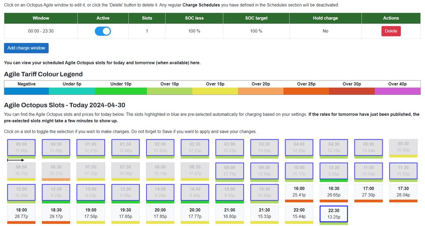Toggle the 10:30 slot at 8.56p
The height and width of the screenshot is (226, 425).
[334, 171]
